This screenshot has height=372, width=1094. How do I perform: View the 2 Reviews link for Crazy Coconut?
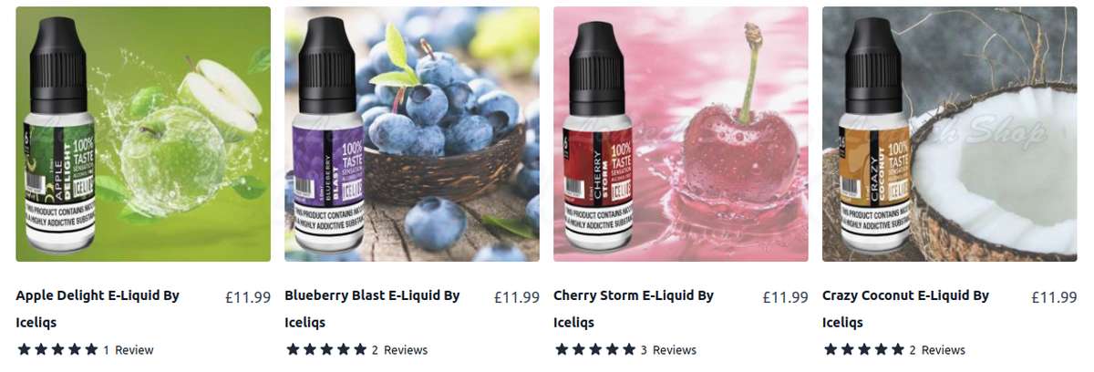(x=937, y=350)
